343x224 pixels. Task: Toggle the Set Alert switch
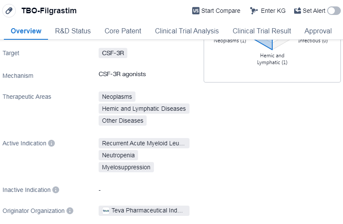[334, 11]
